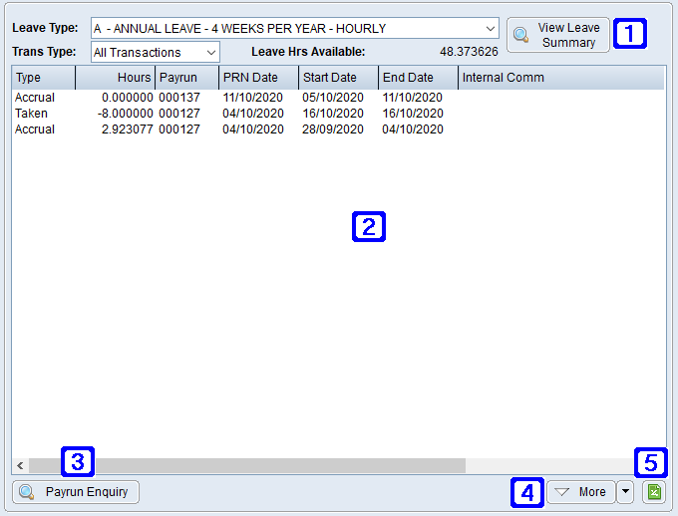Select the Accrual row for payrun 000137
Screen dimensions: 678x516
pos(199,98)
